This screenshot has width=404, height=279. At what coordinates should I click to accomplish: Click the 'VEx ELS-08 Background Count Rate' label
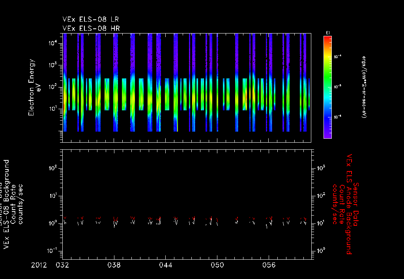point(9,204)
